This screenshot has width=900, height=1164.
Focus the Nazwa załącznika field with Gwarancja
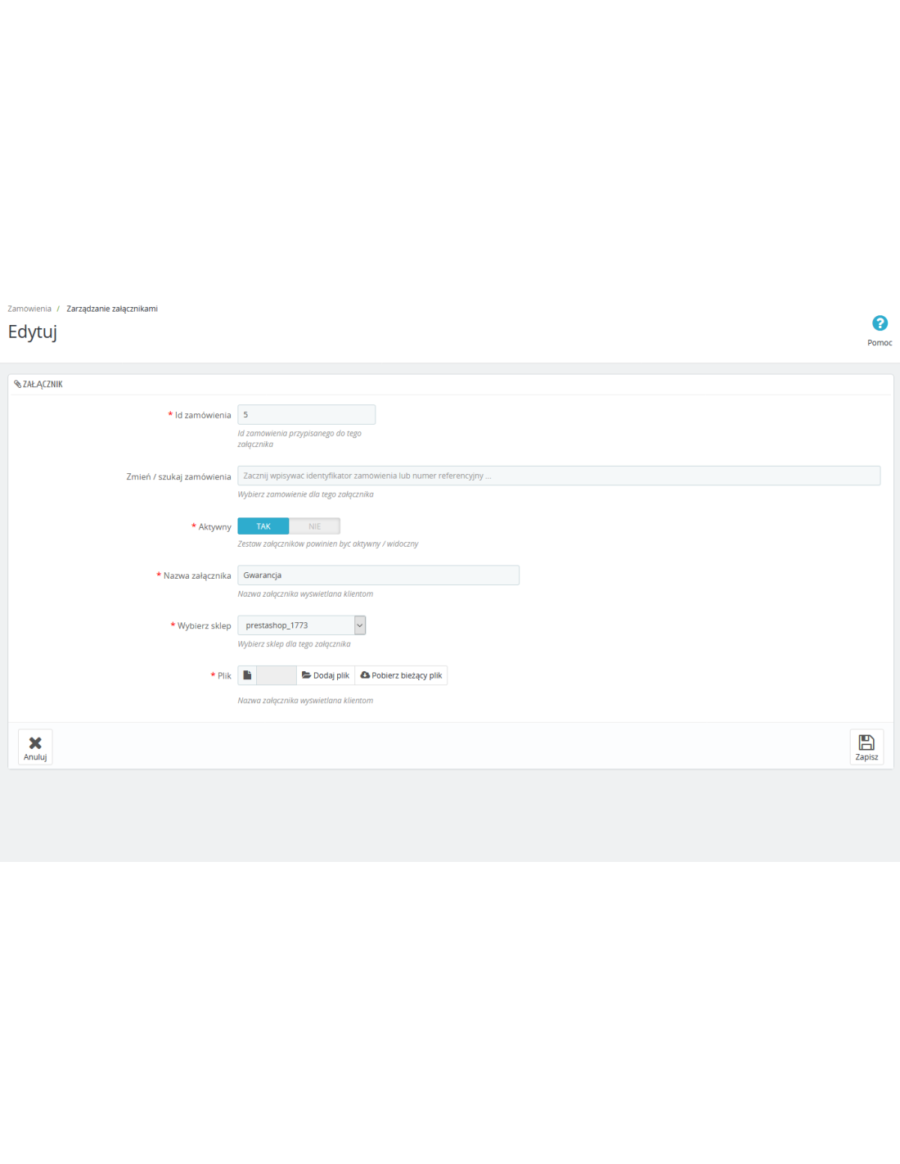point(379,575)
